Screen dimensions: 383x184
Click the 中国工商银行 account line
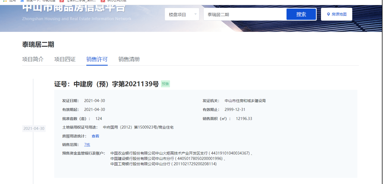pyautogui.click(x=164, y=164)
